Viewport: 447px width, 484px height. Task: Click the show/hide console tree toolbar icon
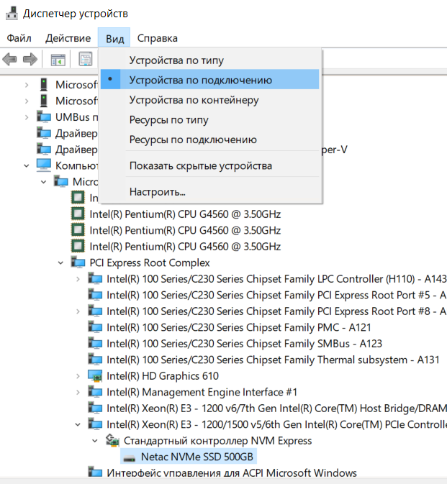(58, 59)
